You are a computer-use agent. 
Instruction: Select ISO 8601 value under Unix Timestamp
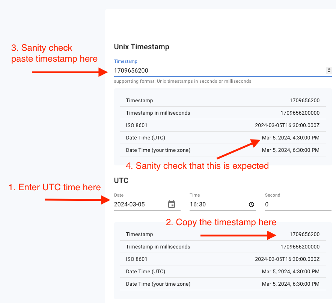tap(287, 125)
